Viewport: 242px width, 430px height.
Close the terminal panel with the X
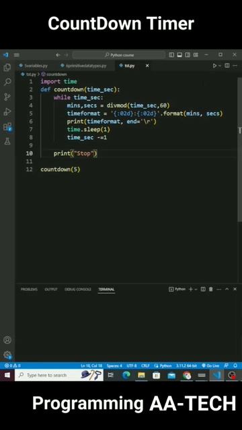click(x=235, y=289)
